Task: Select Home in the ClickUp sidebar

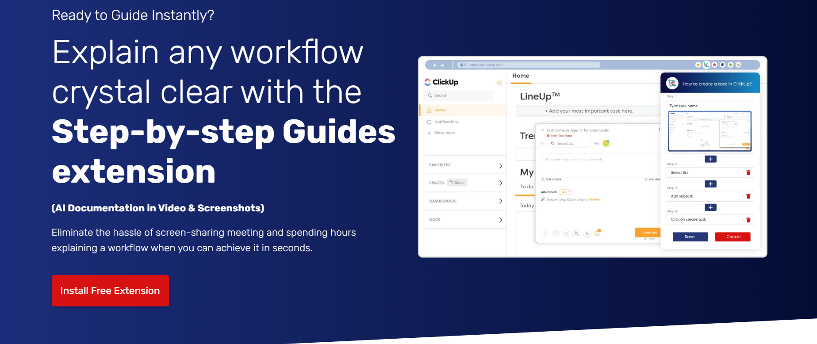Action: (462, 110)
